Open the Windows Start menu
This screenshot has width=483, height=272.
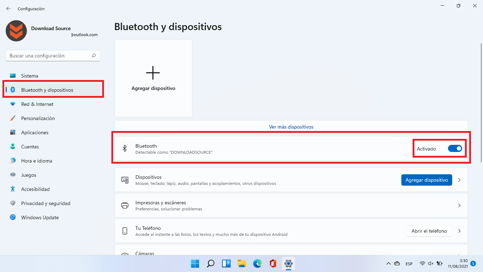(x=195, y=263)
